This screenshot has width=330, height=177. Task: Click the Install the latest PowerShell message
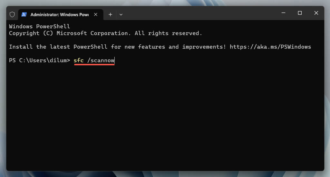pyautogui.click(x=117, y=47)
